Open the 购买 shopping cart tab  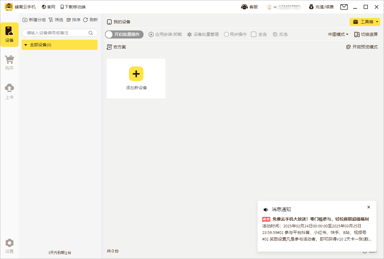click(x=9, y=63)
